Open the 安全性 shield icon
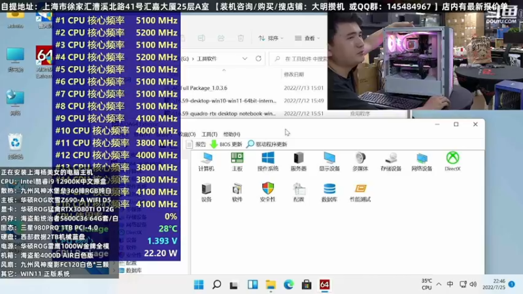 tap(268, 192)
